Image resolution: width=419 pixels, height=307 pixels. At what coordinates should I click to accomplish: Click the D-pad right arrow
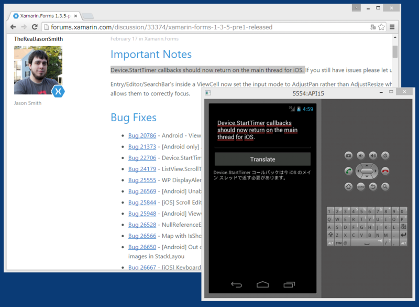coord(376,171)
